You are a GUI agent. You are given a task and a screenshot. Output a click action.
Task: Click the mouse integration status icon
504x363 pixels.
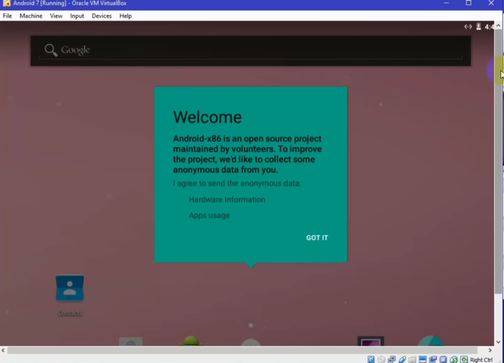454,360
